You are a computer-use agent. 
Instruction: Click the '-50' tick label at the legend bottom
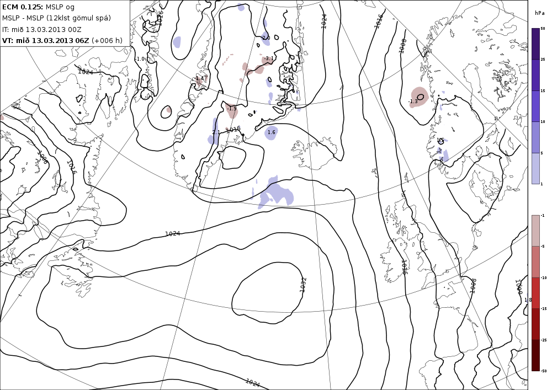click(544, 371)
